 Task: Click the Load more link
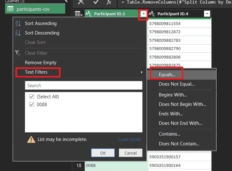129,139
